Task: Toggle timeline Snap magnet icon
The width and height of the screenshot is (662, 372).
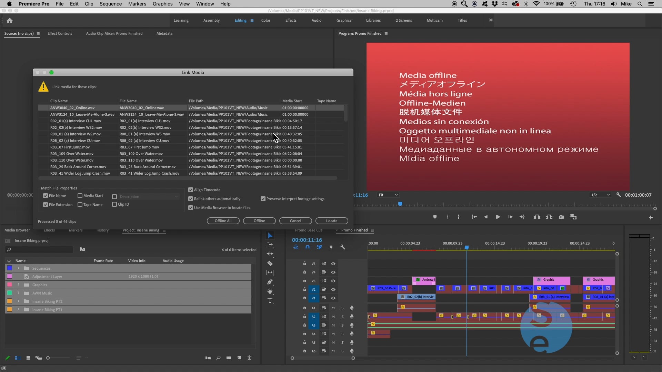Action: 308,247
